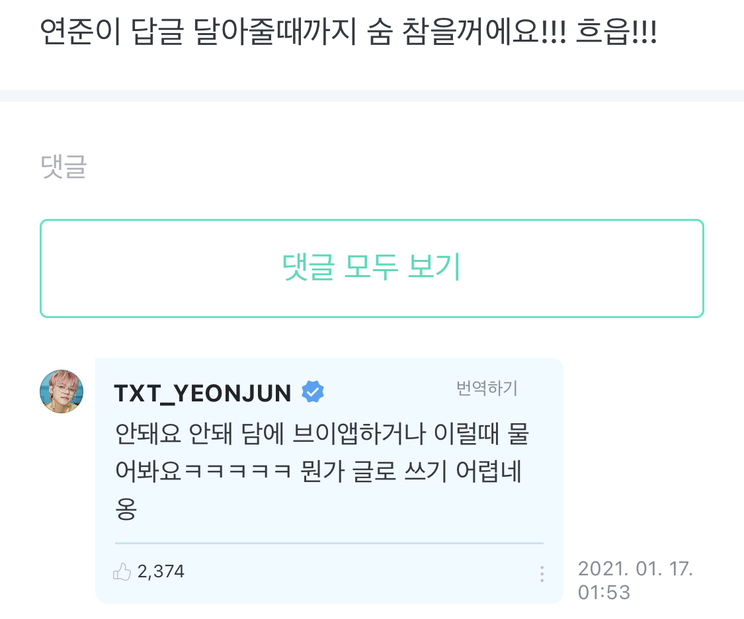The image size is (744, 619).
Task: Open the three-dot options menu on the comment
Action: pyautogui.click(x=542, y=574)
